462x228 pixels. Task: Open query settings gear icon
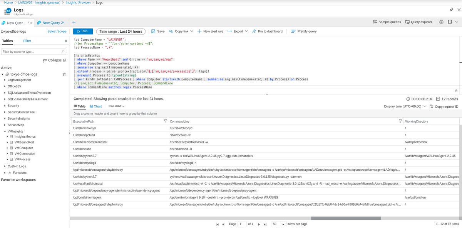(442, 22)
